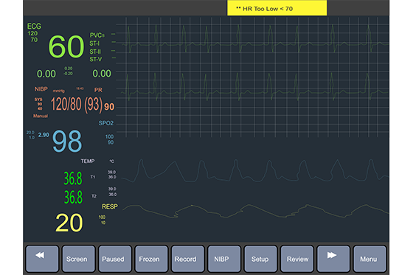Click the rewind double-arrow button

click(42, 259)
